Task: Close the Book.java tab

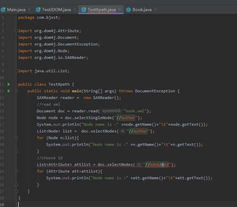Action: [x=155, y=9]
